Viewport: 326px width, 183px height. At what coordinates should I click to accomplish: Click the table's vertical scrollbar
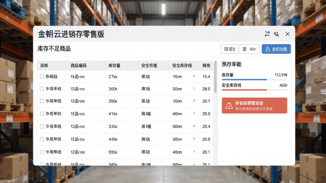coord(216,77)
